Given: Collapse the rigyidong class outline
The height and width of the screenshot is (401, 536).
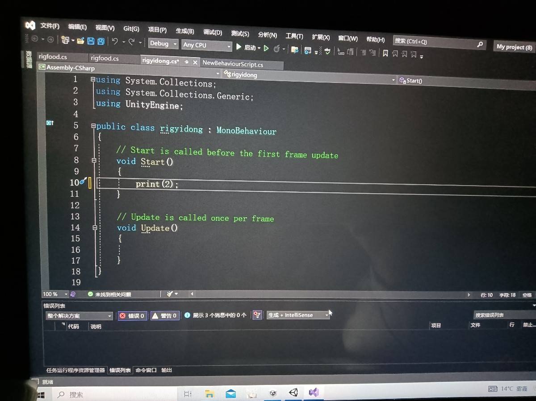Looking at the screenshot, I should 93,126.
